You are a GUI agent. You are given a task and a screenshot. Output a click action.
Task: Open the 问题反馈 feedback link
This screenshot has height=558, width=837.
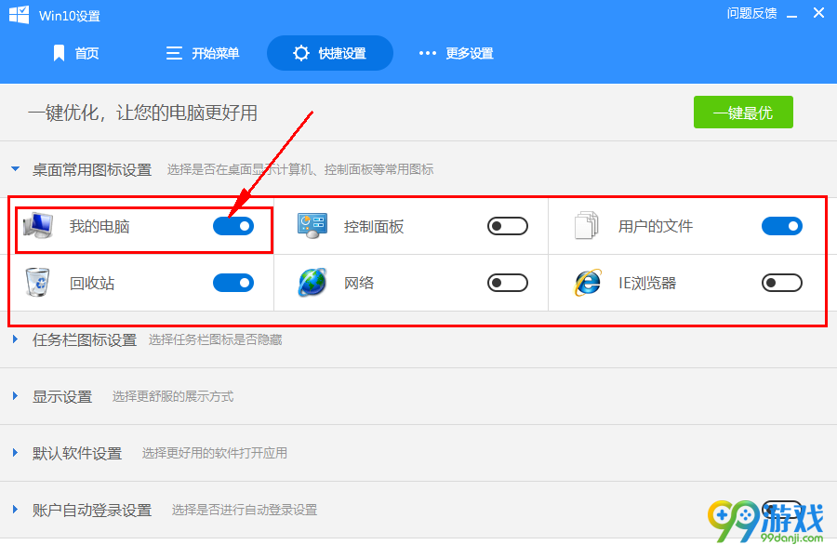(x=751, y=13)
